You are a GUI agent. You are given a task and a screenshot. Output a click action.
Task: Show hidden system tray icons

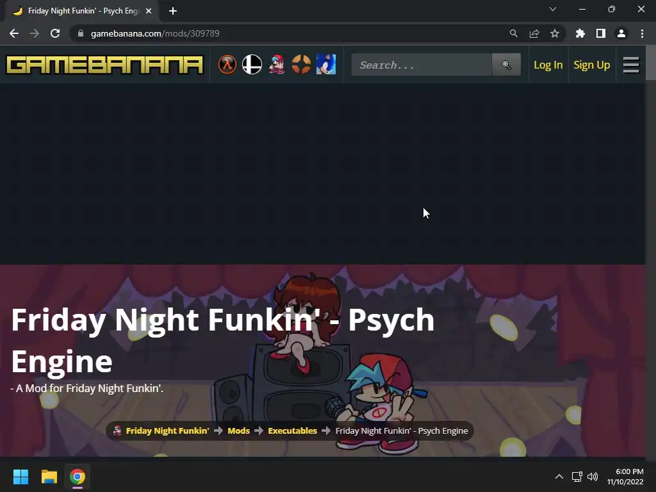(559, 477)
